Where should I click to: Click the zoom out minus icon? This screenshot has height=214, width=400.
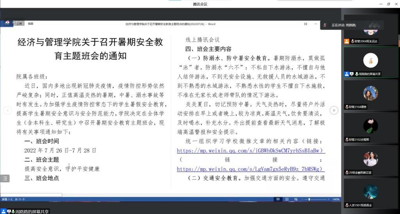(302, 199)
